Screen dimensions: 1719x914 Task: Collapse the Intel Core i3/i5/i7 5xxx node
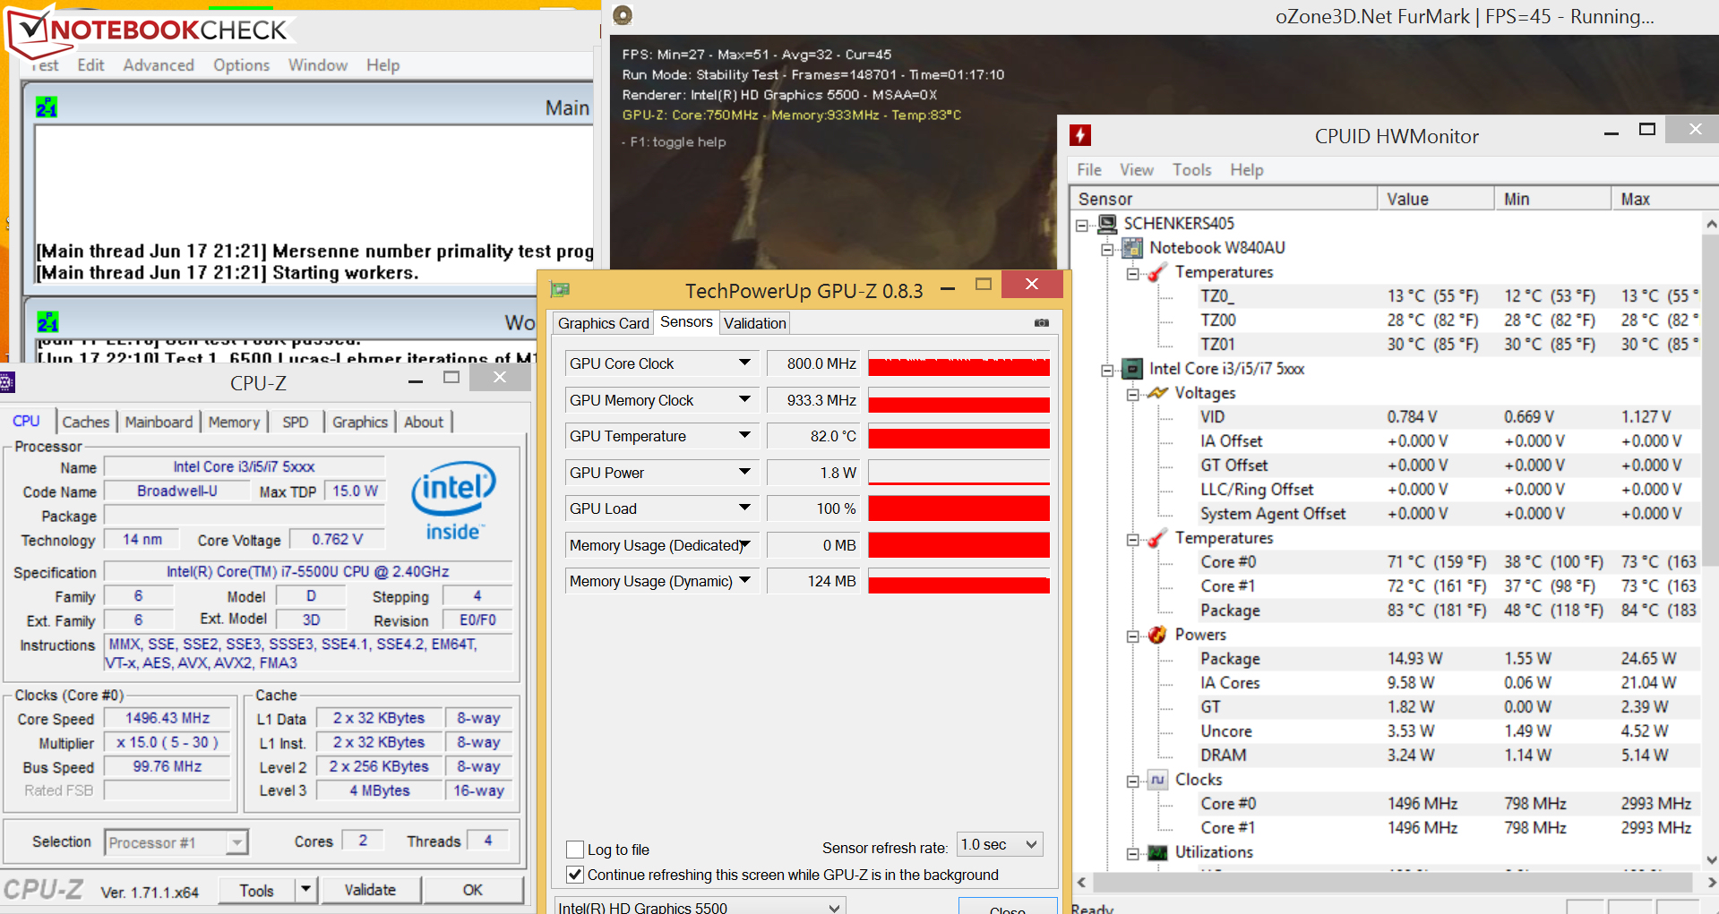[x=1108, y=370]
